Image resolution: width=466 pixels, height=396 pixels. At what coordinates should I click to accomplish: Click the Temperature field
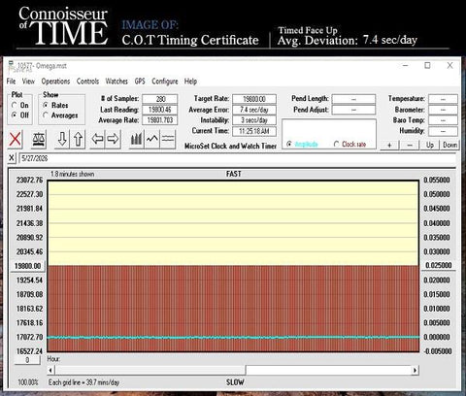click(x=443, y=99)
